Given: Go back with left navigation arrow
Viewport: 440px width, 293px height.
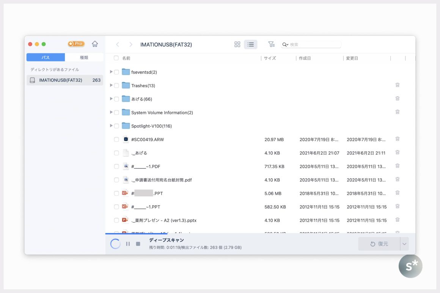Looking at the screenshot, I should point(118,44).
